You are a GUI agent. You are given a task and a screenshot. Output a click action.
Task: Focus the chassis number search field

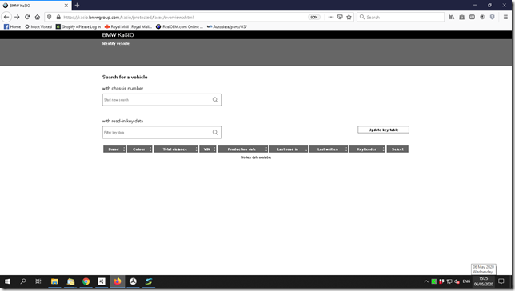pos(162,100)
